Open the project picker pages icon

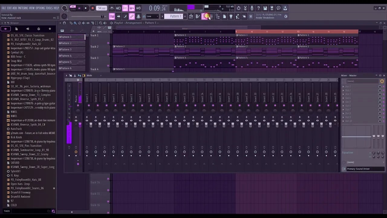click(224, 16)
